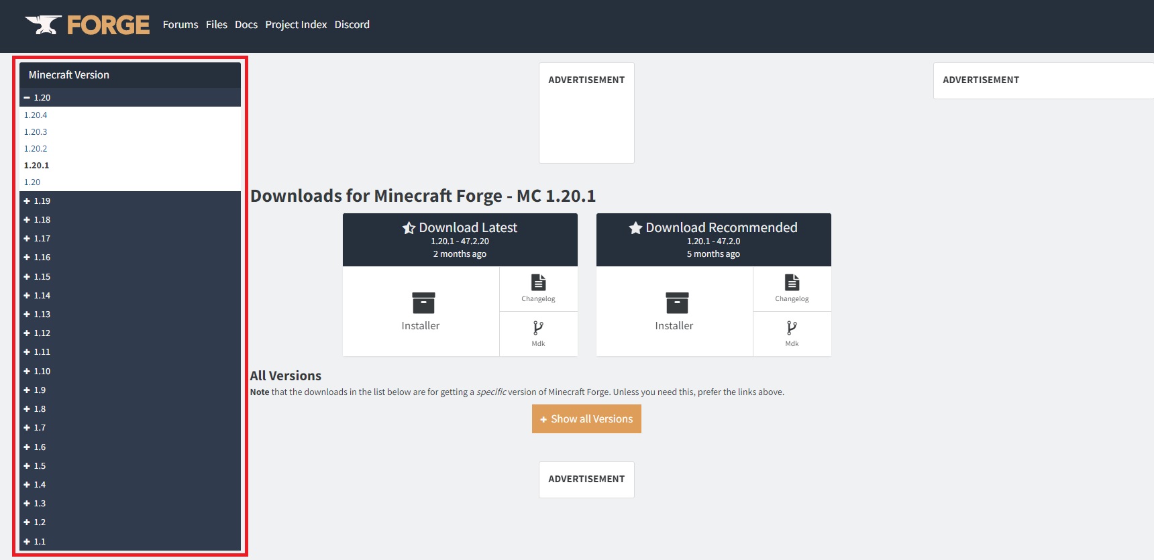Click the Mdk icon under Download Recommended
This screenshot has width=1154, height=560.
792,327
